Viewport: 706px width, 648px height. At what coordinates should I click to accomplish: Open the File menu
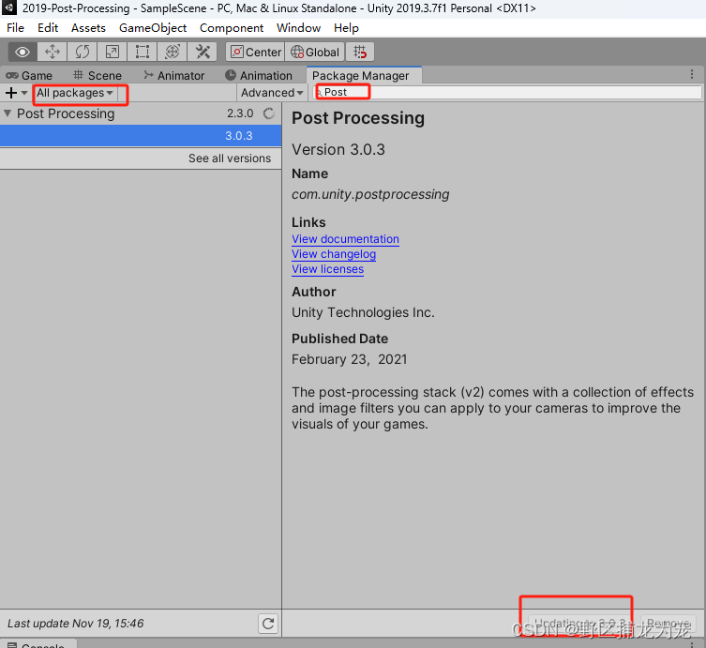tap(15, 28)
